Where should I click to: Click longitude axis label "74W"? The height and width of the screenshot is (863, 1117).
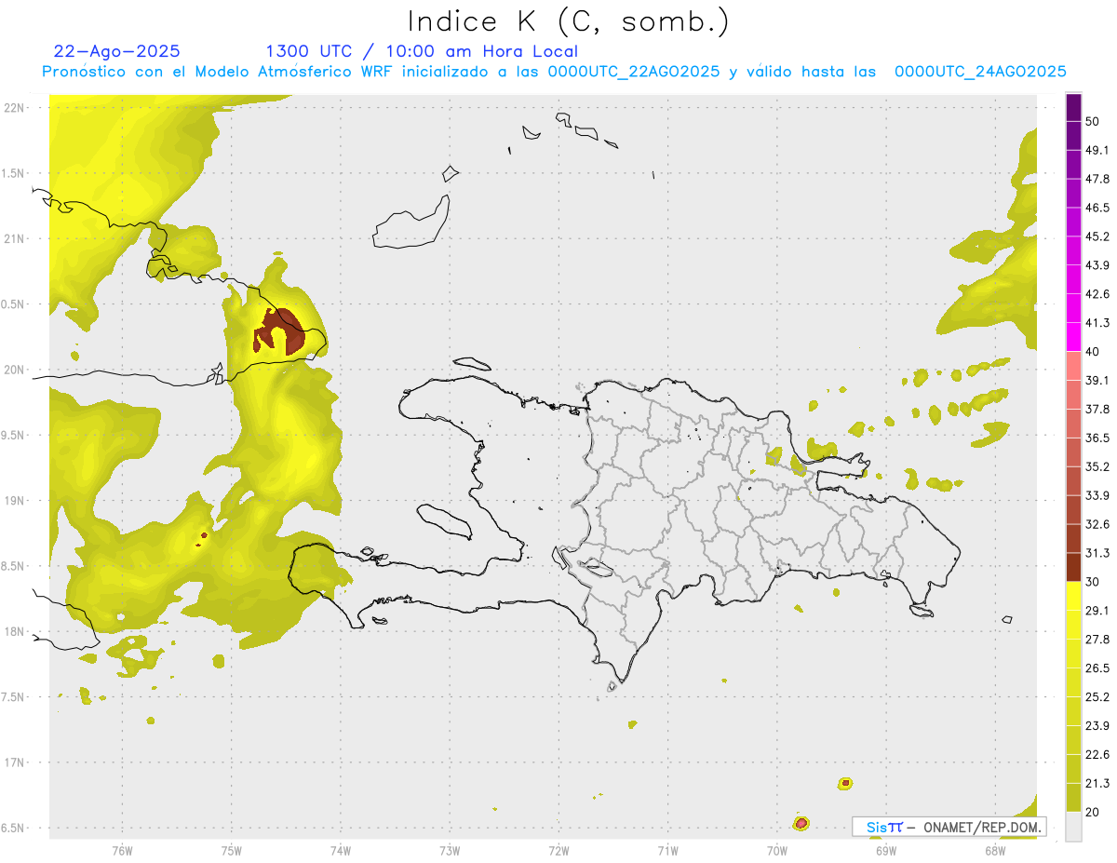click(341, 850)
